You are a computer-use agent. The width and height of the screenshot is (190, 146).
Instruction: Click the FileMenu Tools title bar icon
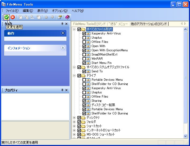point(4,4)
